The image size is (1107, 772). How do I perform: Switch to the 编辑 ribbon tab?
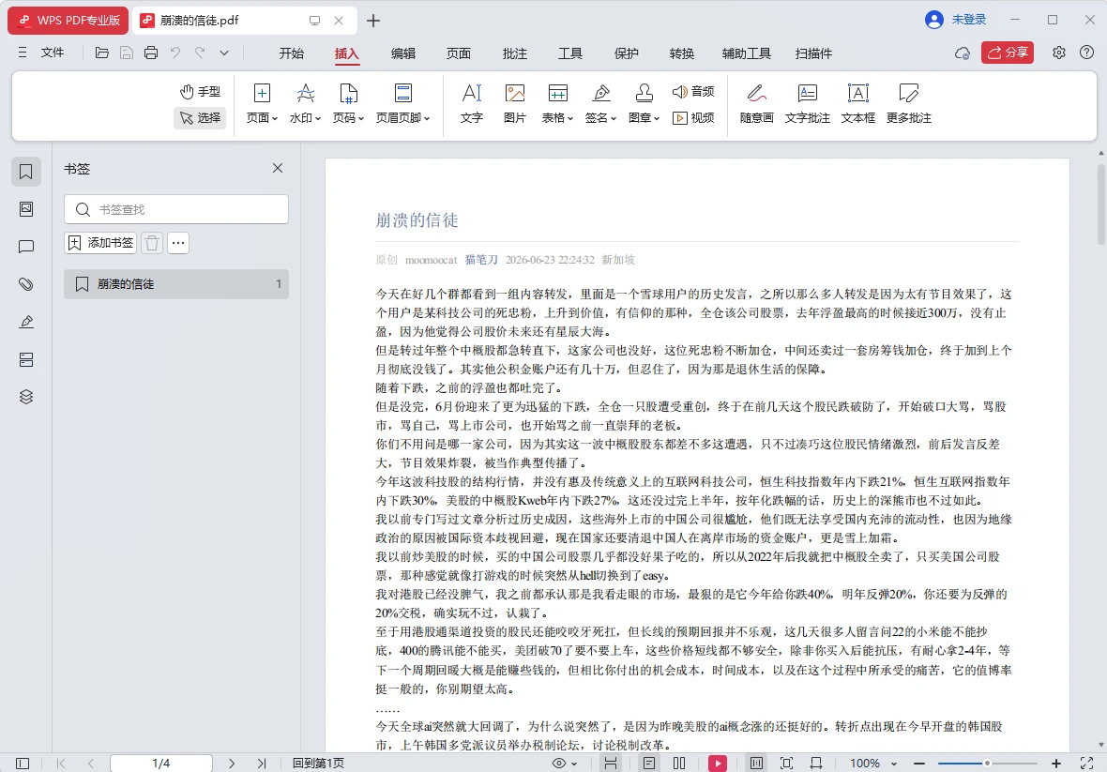pyautogui.click(x=403, y=53)
